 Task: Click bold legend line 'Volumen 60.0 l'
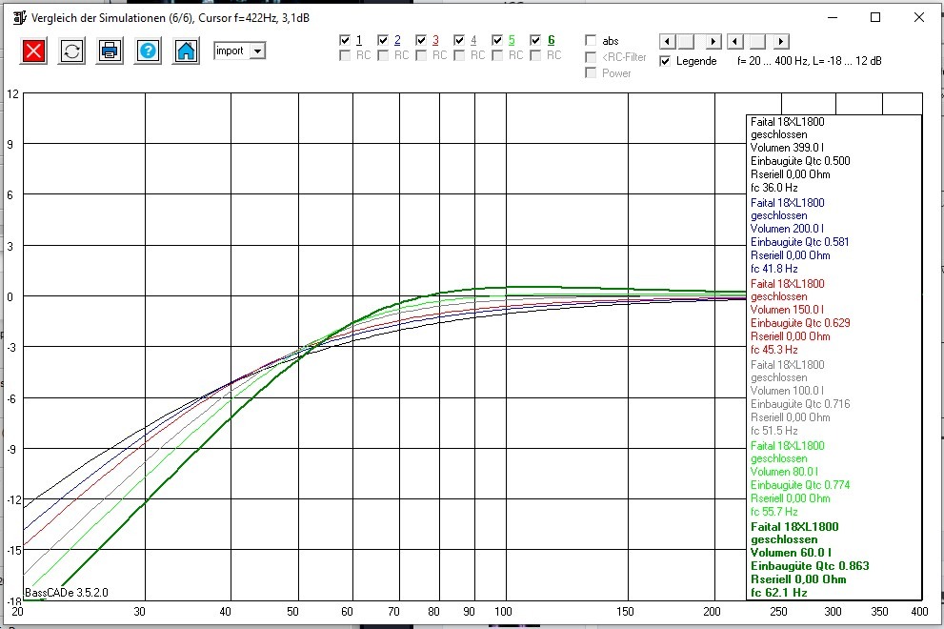coord(791,553)
